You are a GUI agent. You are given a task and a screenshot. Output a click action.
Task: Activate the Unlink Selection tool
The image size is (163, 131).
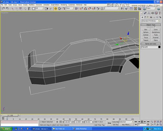click(17, 8)
